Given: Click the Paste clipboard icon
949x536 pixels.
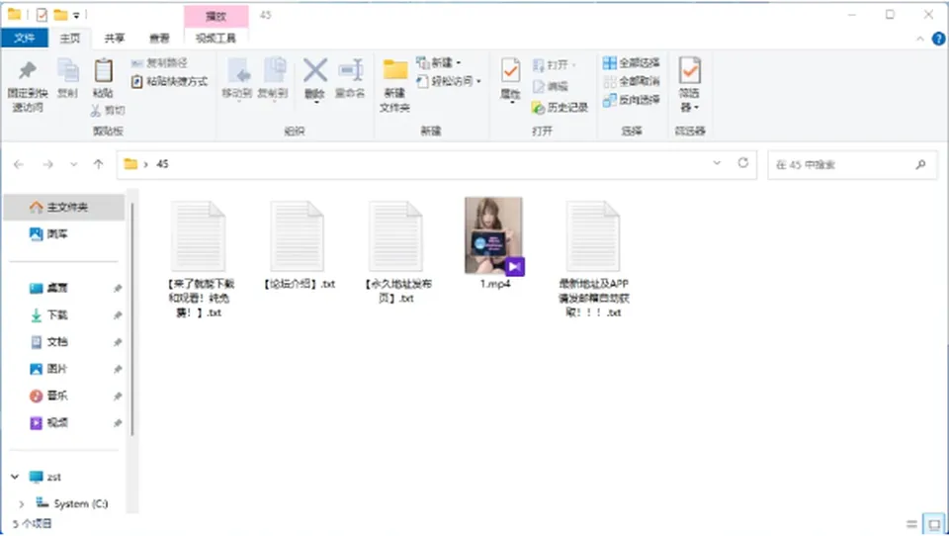Looking at the screenshot, I should point(104,71).
